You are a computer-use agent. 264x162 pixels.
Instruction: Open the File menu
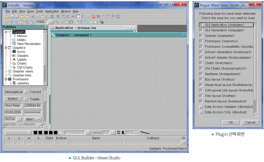click(8, 11)
